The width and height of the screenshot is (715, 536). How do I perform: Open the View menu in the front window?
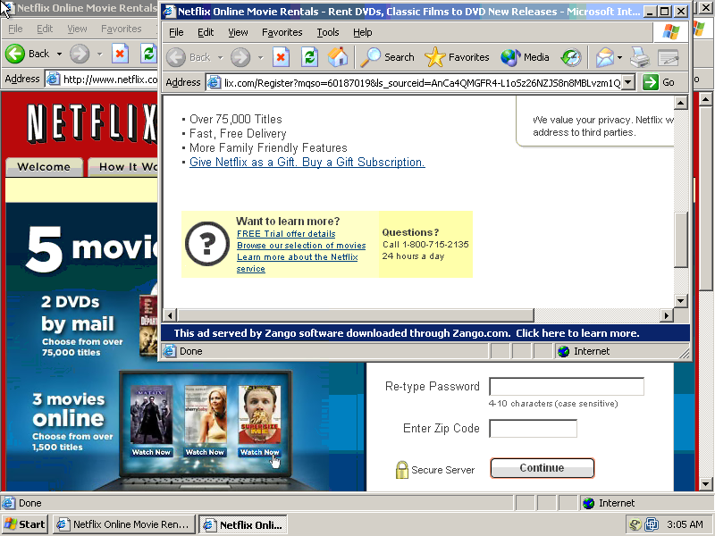(x=238, y=32)
